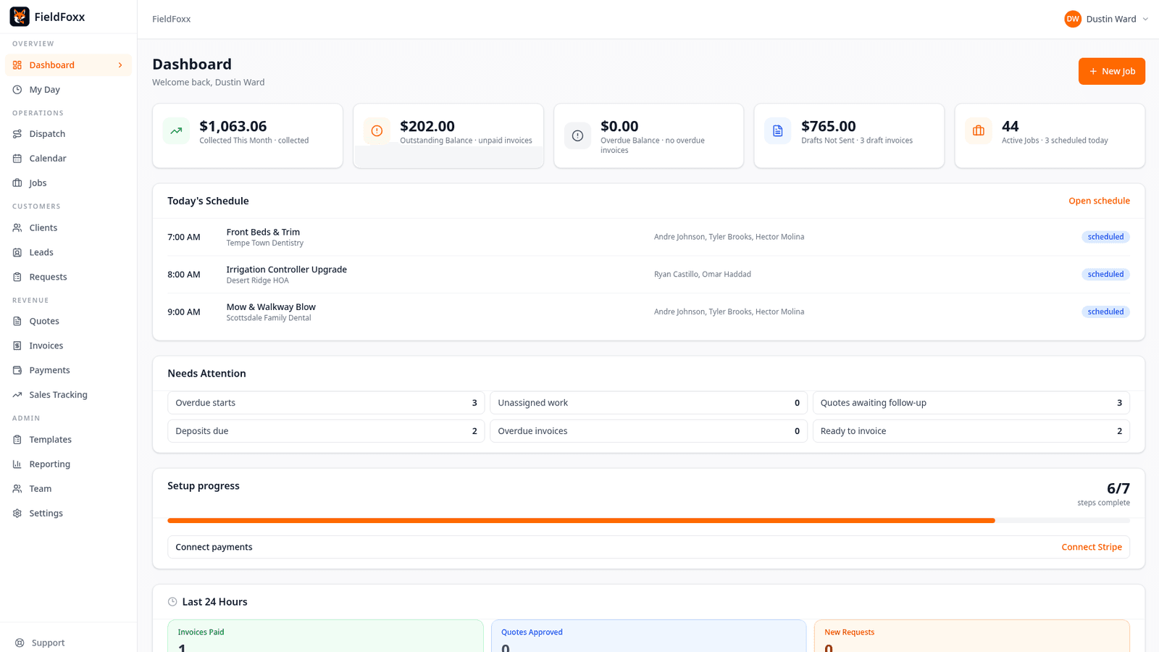Image resolution: width=1159 pixels, height=652 pixels.
Task: Open the Irrigation Controller Upgrade job row
Action: pyautogui.click(x=648, y=275)
